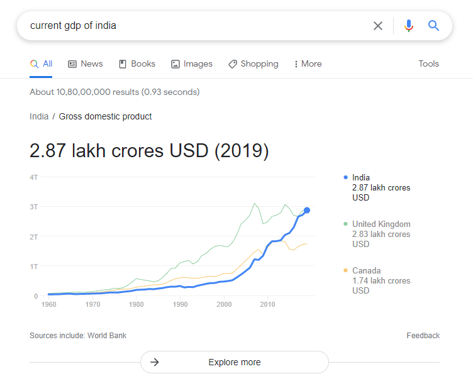The width and height of the screenshot is (473, 386).
Task: Click the India blue legend dot
Action: (x=345, y=178)
